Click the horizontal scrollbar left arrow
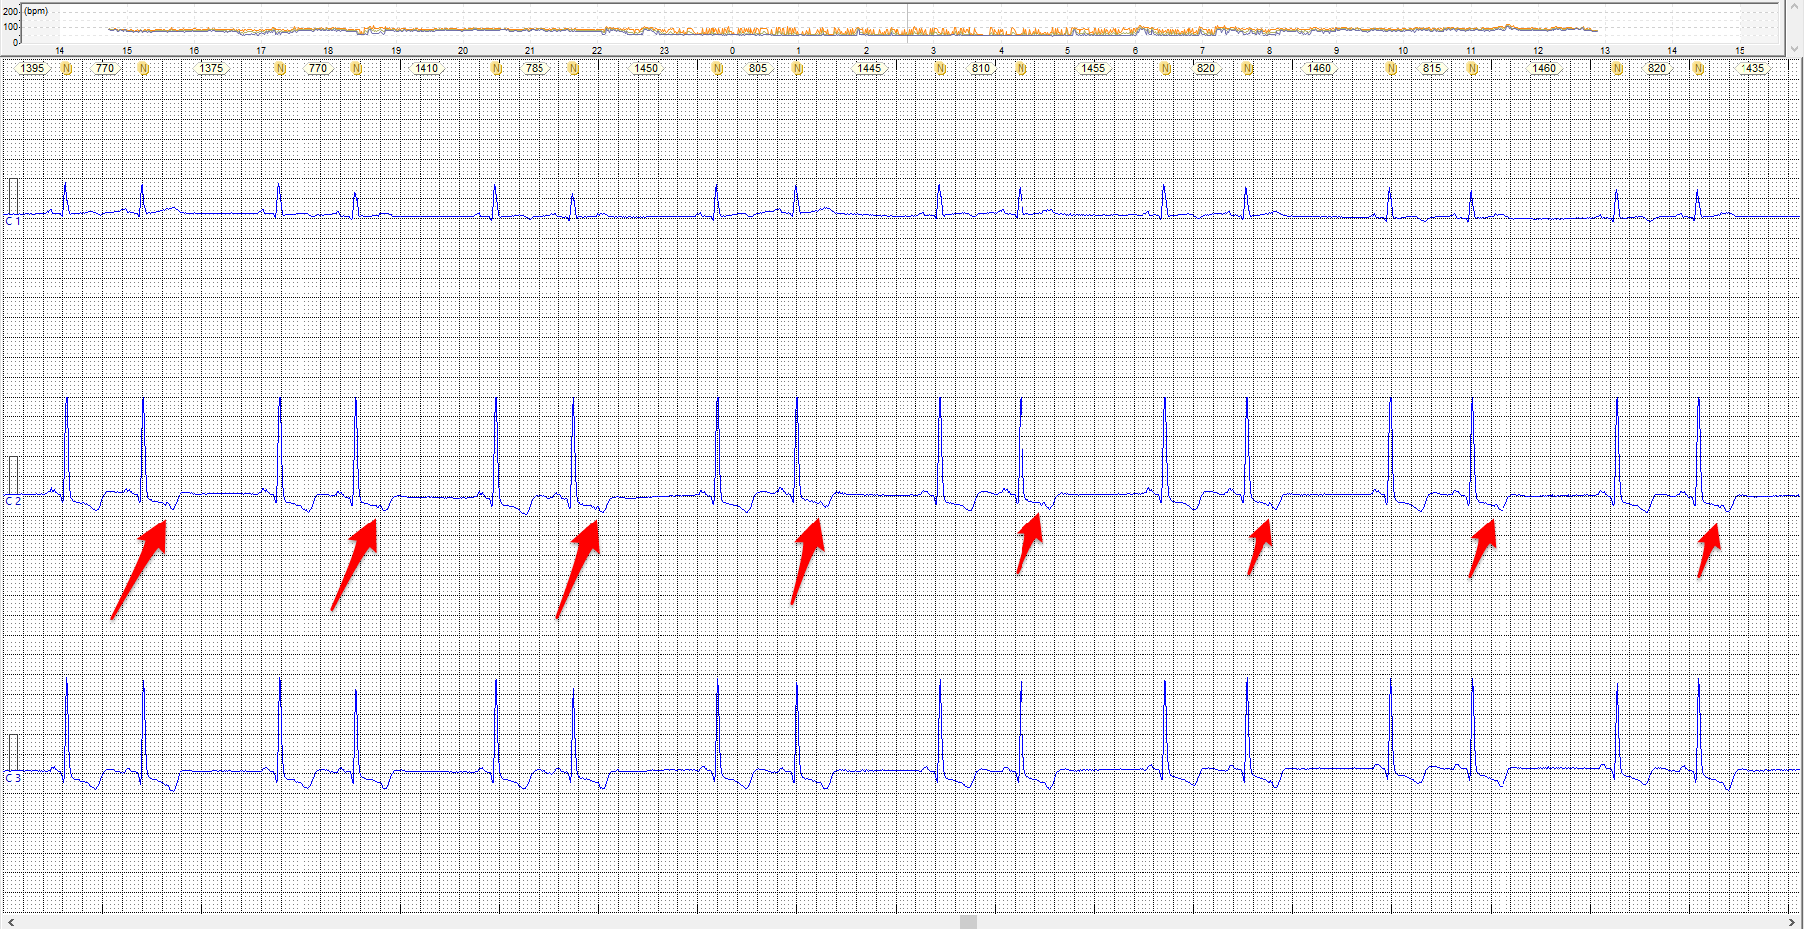This screenshot has width=1804, height=929. pos(10,922)
